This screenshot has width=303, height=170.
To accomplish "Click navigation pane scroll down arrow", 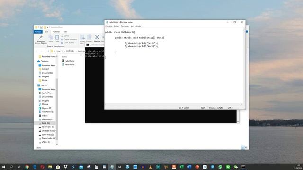I will [x=57, y=144].
